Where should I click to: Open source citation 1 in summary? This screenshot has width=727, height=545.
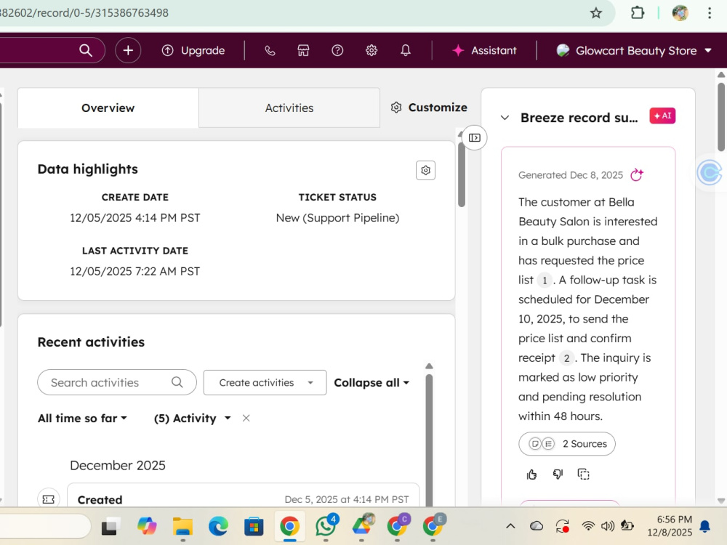[545, 280]
